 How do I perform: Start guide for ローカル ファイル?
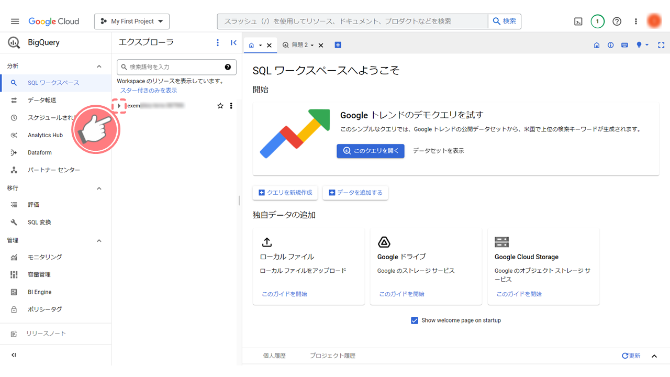(x=284, y=294)
